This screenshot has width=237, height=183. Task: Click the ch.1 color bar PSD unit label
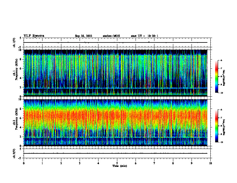tap(224, 78)
